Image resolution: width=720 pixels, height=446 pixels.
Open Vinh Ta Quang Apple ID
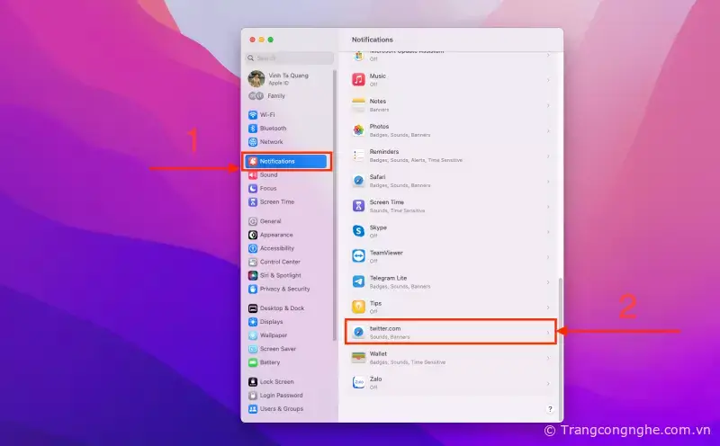[x=286, y=78]
